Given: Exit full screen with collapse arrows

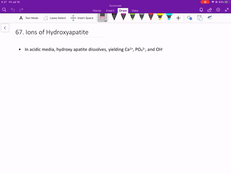Looking at the screenshot, I should pos(227,10).
